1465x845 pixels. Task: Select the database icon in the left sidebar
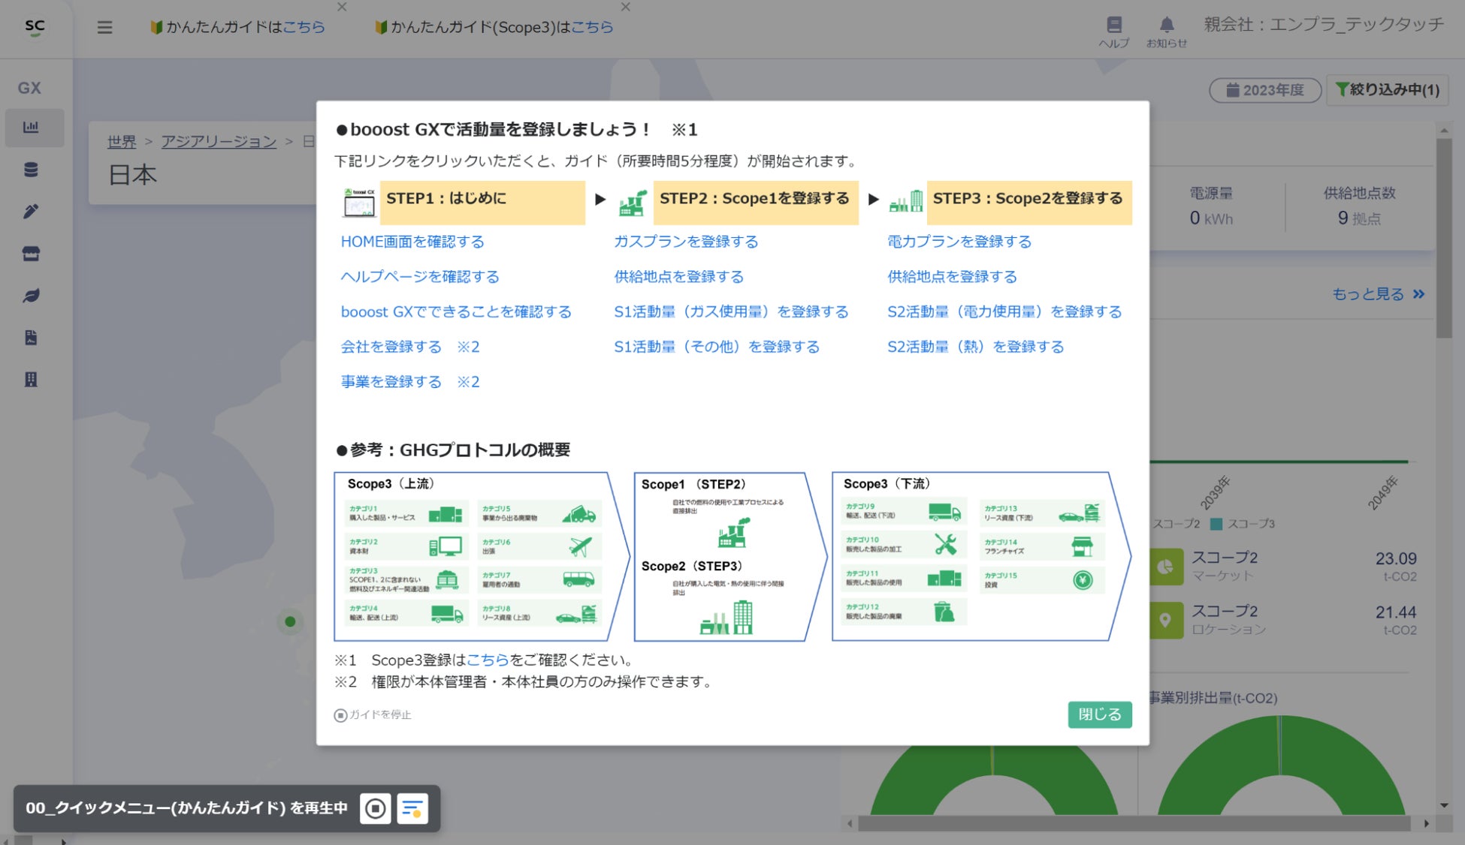(30, 170)
